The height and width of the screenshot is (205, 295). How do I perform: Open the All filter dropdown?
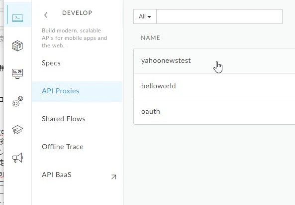tap(145, 16)
